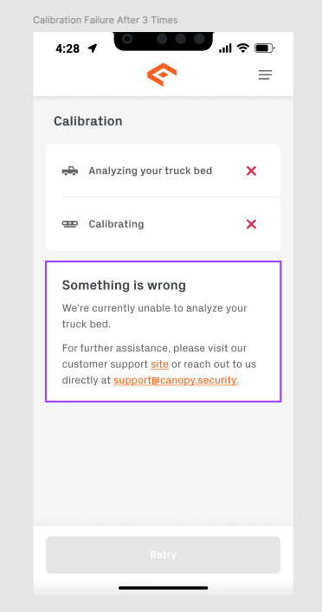Tap the cellular signal bars
Screen dimensions: 322x612
click(x=225, y=48)
